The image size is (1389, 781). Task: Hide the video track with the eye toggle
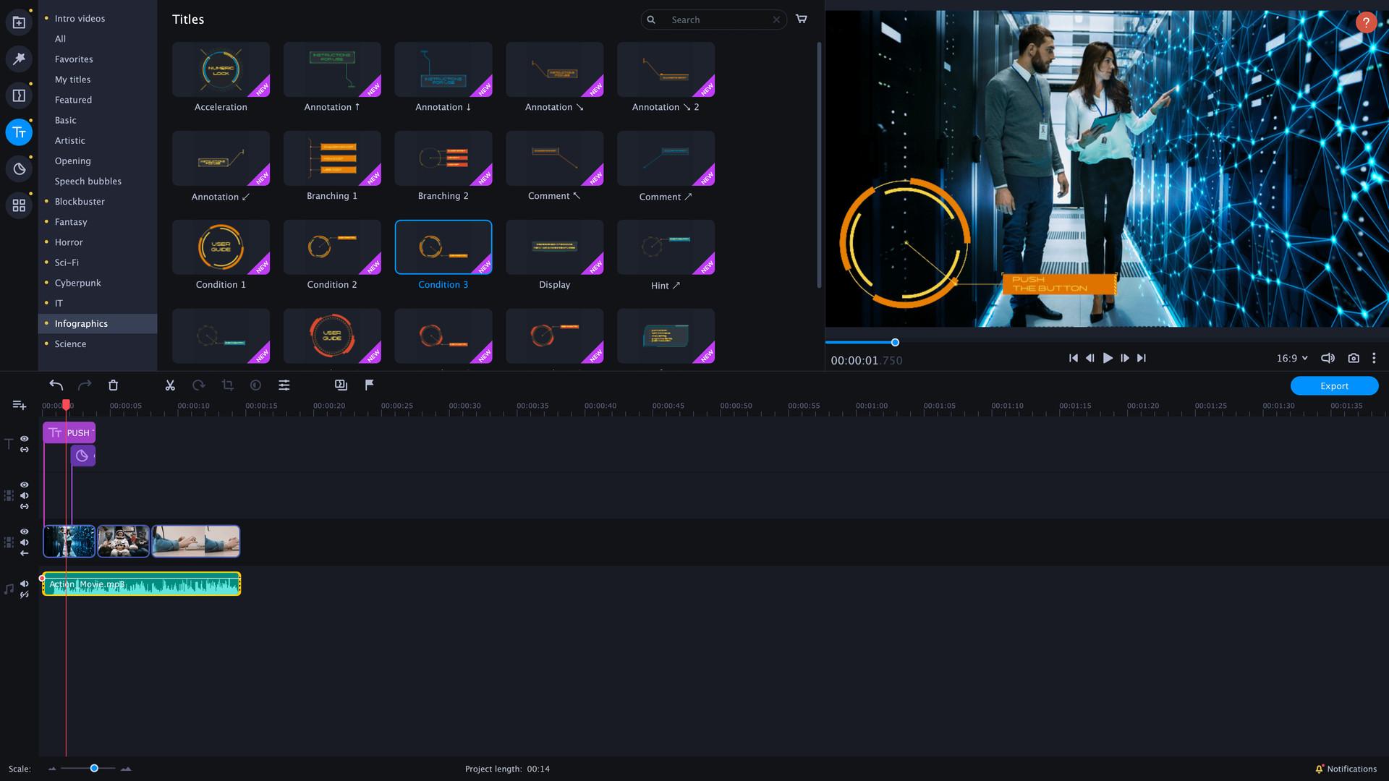point(24,533)
